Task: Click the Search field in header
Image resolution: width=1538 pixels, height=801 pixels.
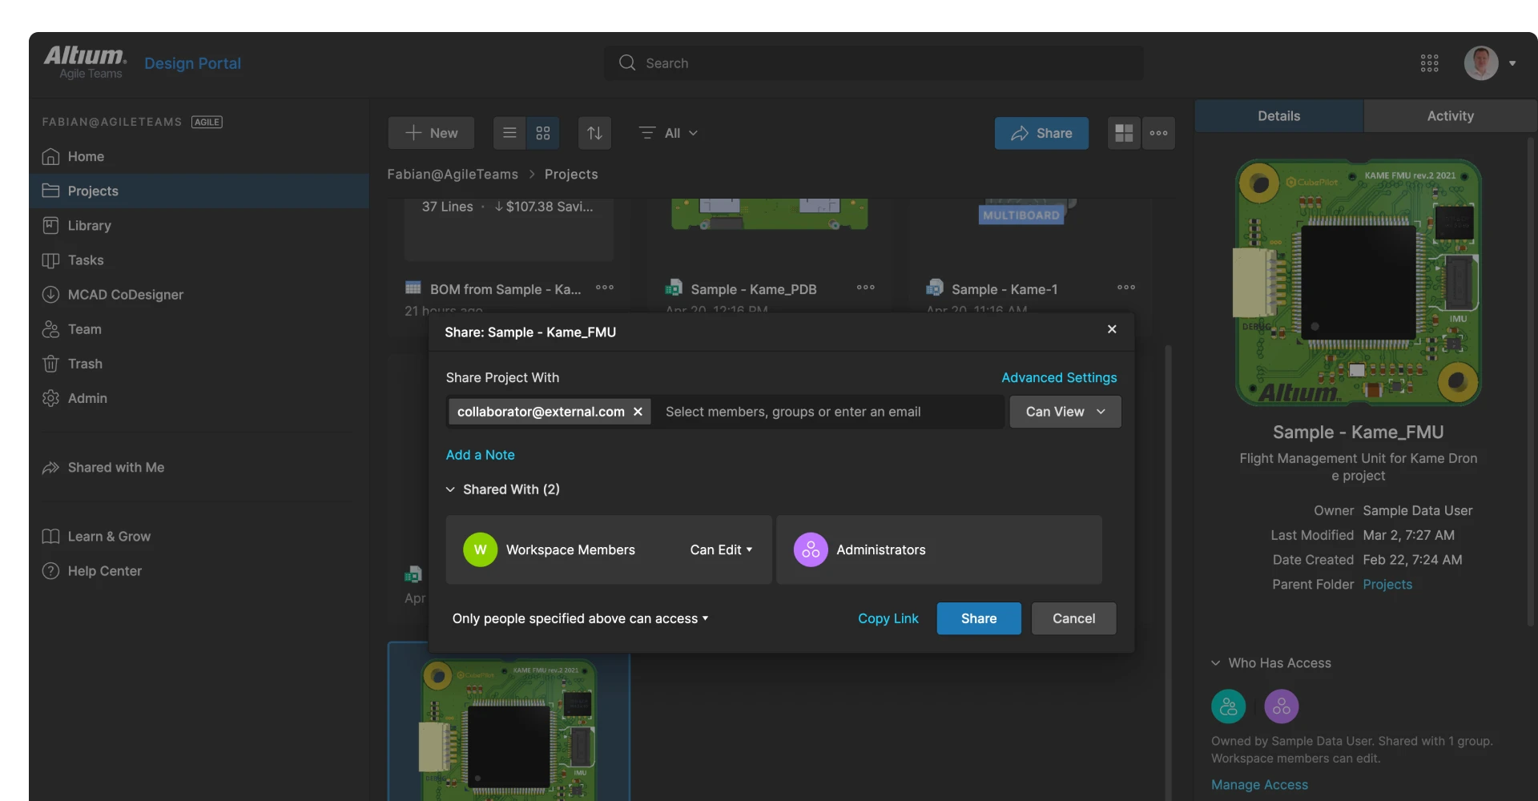Action: pyautogui.click(x=873, y=63)
